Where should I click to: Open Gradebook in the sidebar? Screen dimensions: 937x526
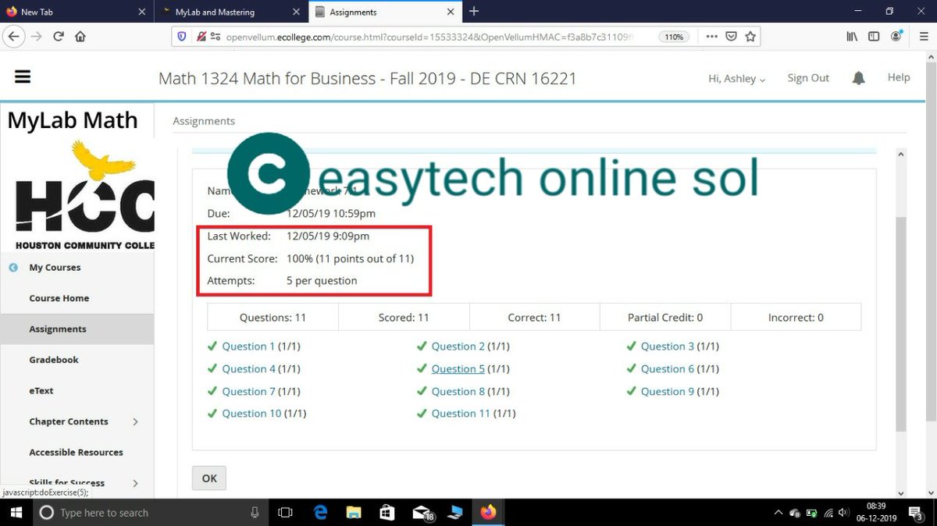coord(54,360)
